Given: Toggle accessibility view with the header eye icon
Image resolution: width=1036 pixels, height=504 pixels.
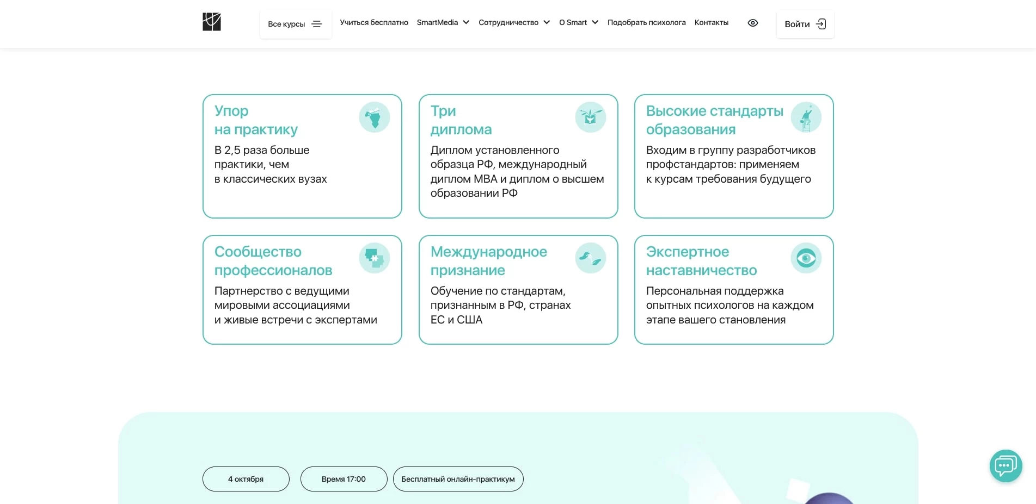Looking at the screenshot, I should 752,23.
